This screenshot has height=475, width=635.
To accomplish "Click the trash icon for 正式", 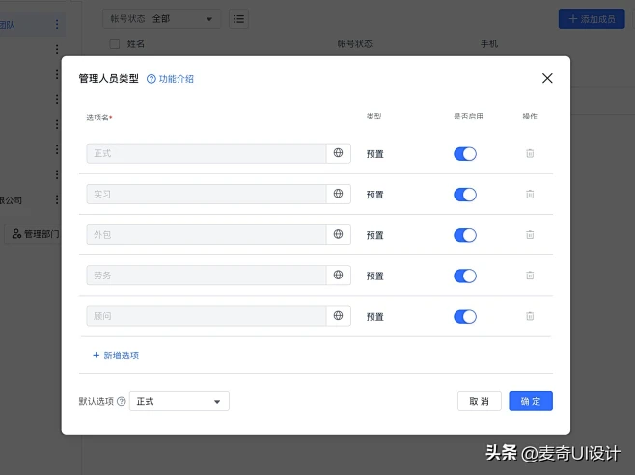I will coord(530,153).
